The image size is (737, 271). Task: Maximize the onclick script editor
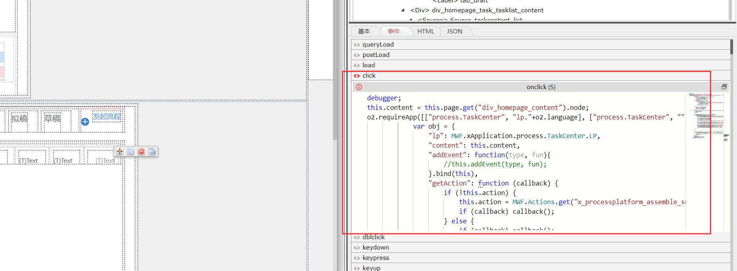[x=724, y=87]
